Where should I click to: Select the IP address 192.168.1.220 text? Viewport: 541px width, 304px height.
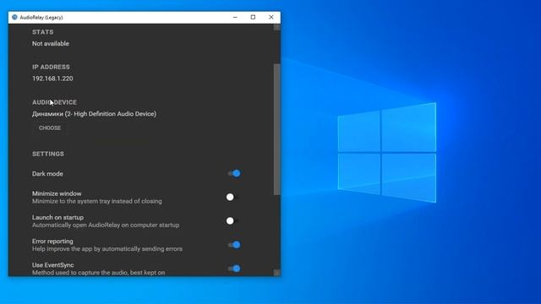tap(52, 79)
